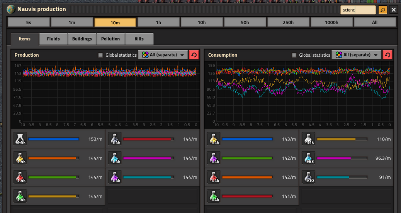Open the Consumption All (separate) dropdown
The height and width of the screenshot is (213, 401).
[357, 55]
